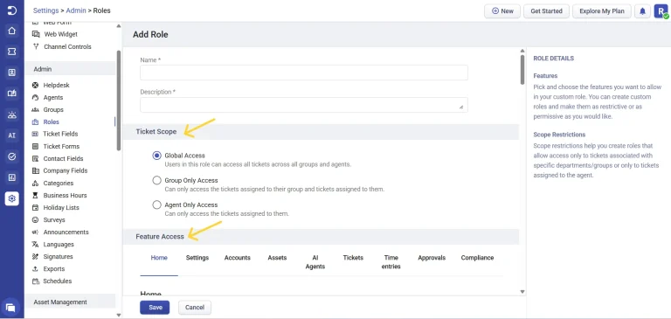Viewport: 671px width, 319px height.
Task: Click the Save button
Action: coord(155,308)
